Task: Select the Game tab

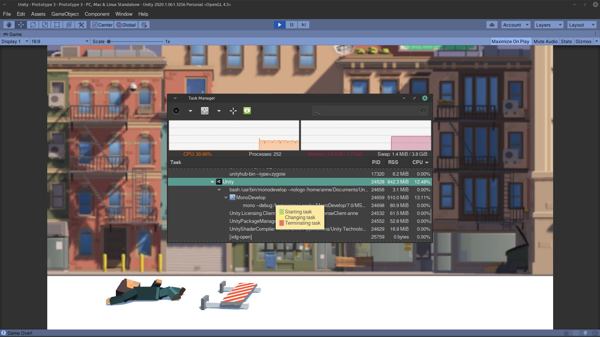Action: click(x=12, y=34)
